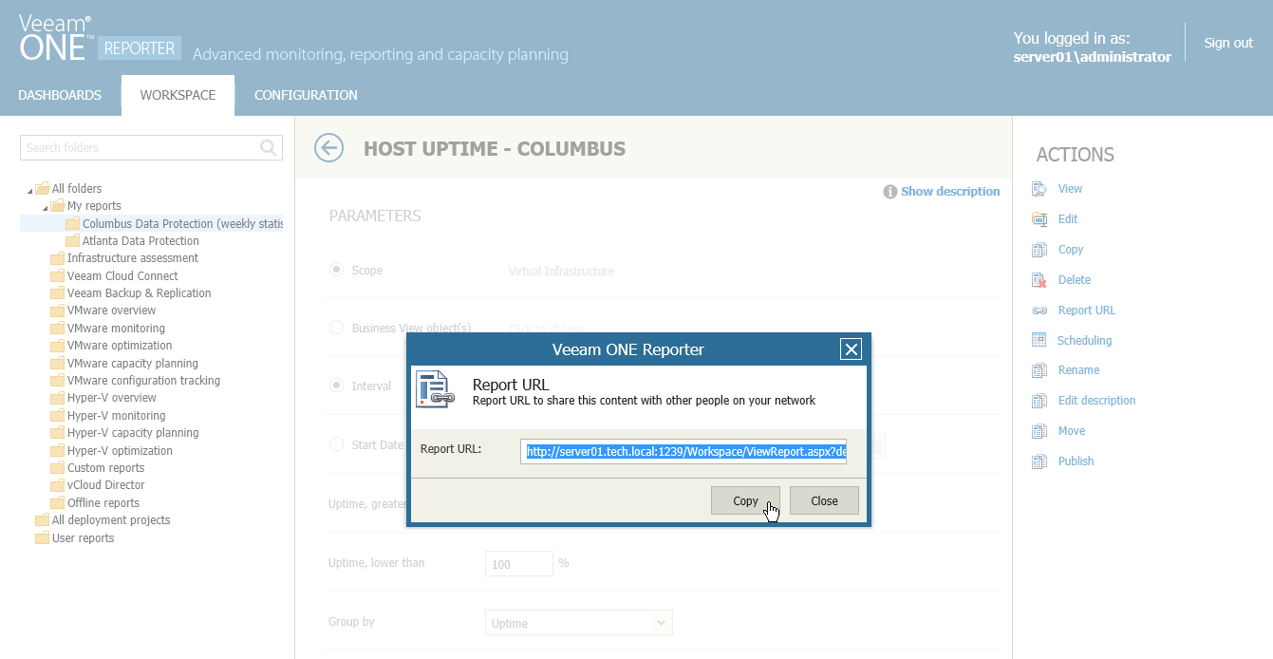Click the View action icon

pyautogui.click(x=1039, y=189)
